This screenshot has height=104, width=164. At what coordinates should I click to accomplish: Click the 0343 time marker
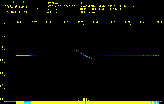point(49,22)
